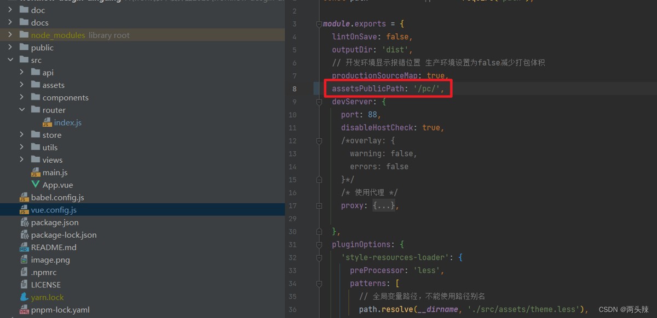Expand the utils folder chevron

click(22, 148)
